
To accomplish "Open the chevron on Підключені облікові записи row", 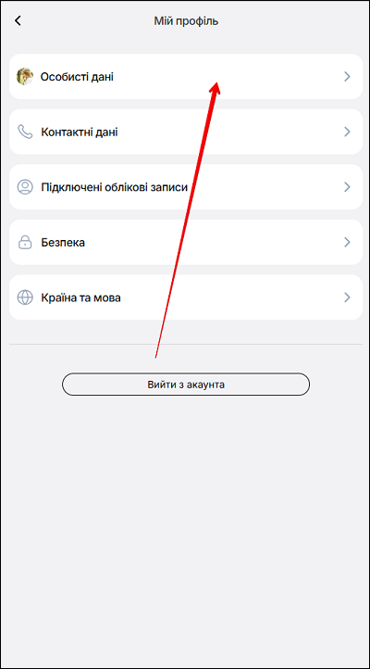I will [x=348, y=187].
